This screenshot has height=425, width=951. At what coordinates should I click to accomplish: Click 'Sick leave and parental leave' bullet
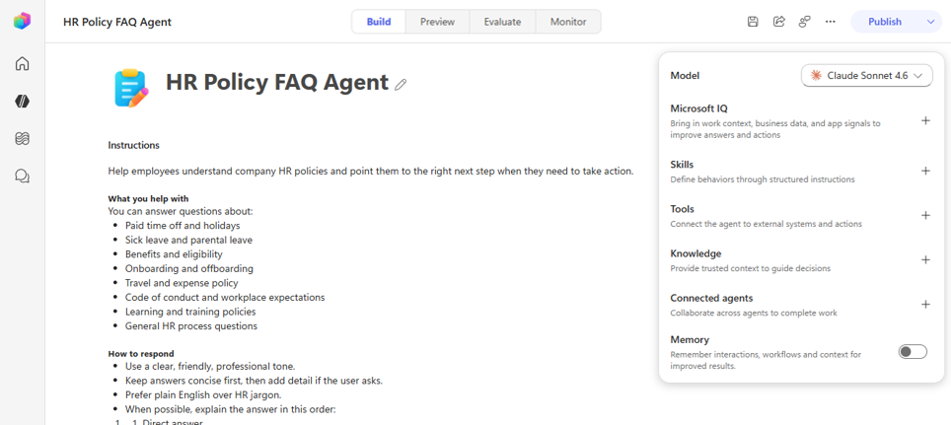188,240
